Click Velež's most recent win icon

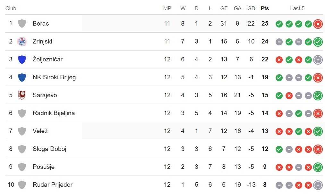pyautogui.click(x=318, y=131)
